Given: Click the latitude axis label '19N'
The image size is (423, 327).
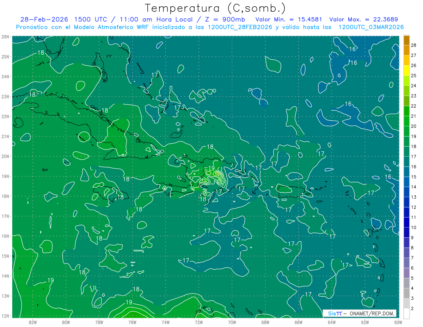Looking at the screenshot, I should (5, 176).
